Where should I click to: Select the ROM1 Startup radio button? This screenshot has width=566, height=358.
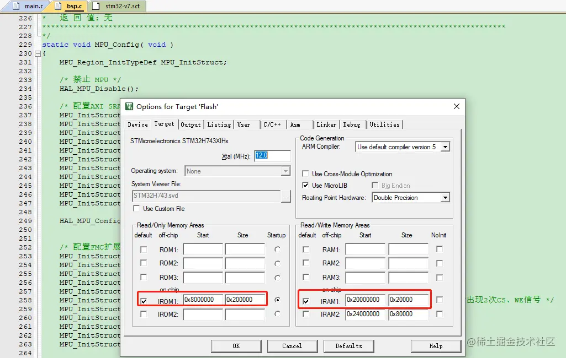coord(277,249)
